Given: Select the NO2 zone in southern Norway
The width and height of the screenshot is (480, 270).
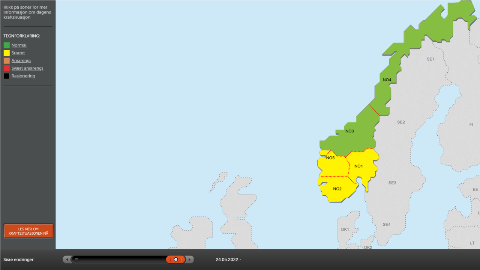Looking at the screenshot, I should click(x=337, y=189).
